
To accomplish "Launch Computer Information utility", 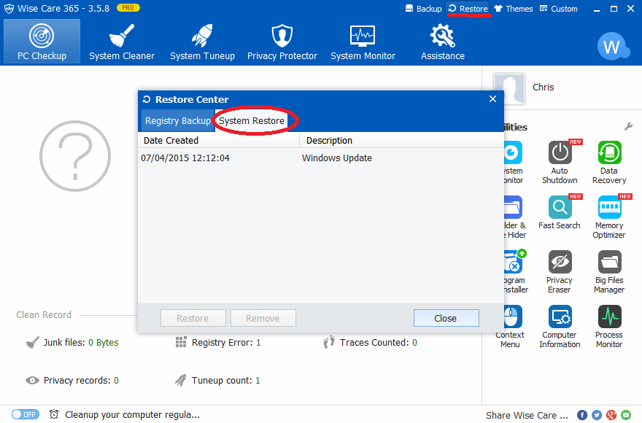I will coord(560,327).
